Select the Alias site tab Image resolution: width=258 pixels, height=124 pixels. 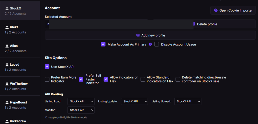click(x=20, y=48)
